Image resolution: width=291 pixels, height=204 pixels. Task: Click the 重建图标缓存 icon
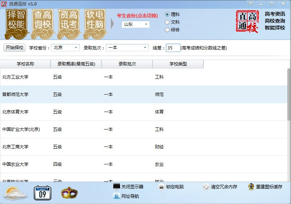pos(251,187)
